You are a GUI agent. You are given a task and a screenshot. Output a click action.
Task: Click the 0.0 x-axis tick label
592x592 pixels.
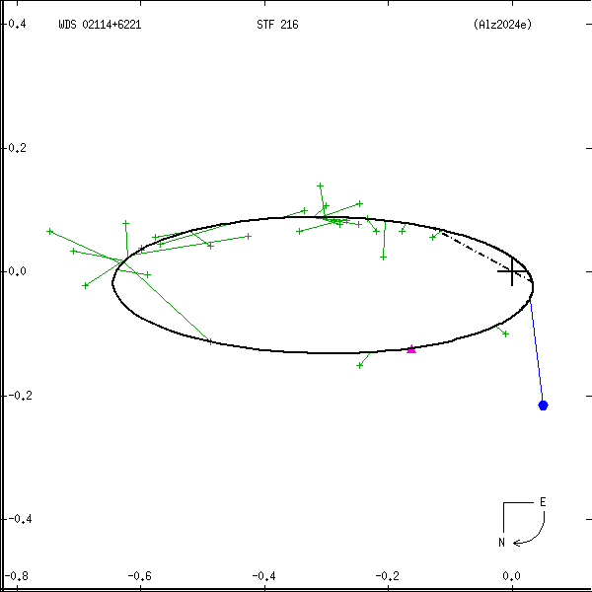[x=511, y=576]
